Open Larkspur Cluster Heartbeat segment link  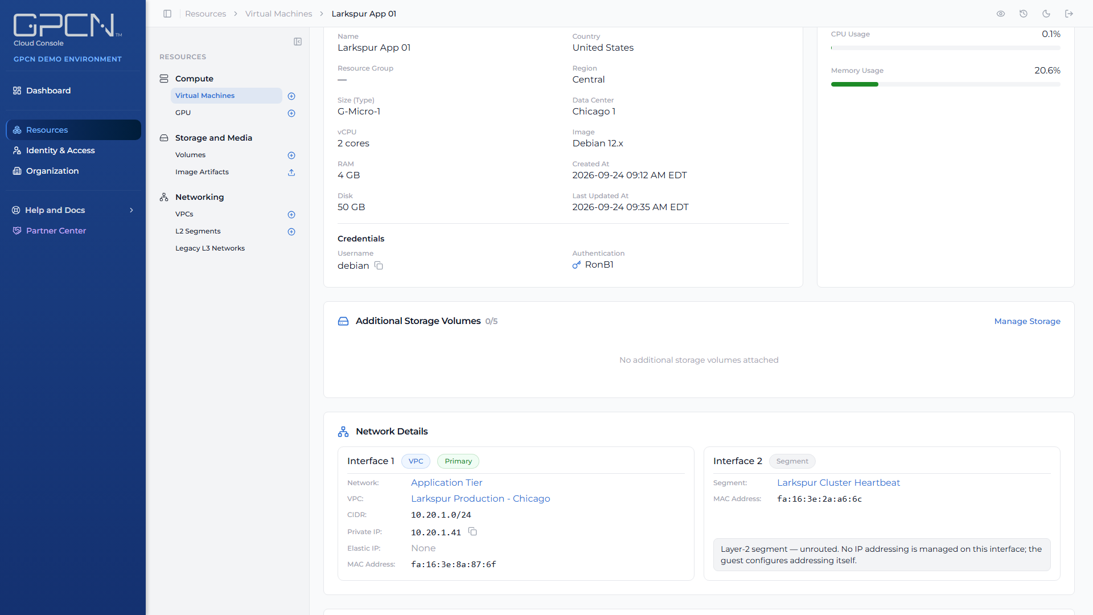pyautogui.click(x=839, y=482)
